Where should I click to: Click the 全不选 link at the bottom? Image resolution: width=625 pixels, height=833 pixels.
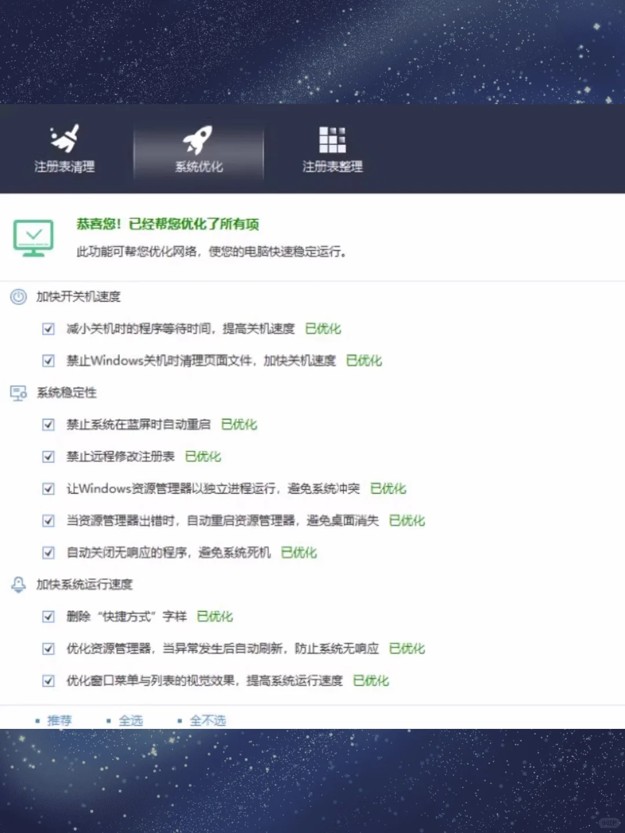[x=208, y=720]
